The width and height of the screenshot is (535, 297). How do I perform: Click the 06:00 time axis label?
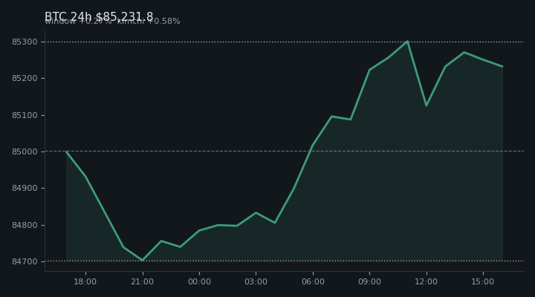(x=313, y=281)
